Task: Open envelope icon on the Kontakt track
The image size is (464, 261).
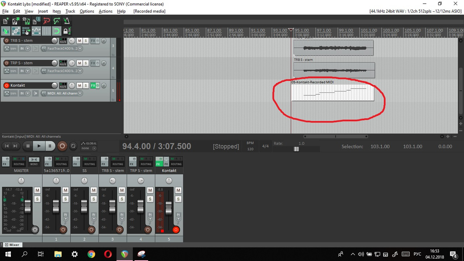Action: 7,94
